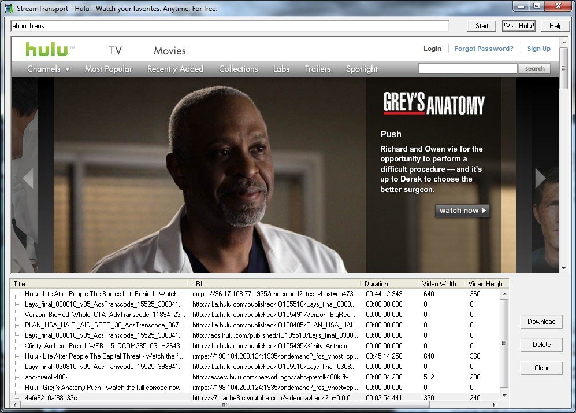The image size is (576, 413).
Task: Open Recently Added page
Action: tap(175, 69)
